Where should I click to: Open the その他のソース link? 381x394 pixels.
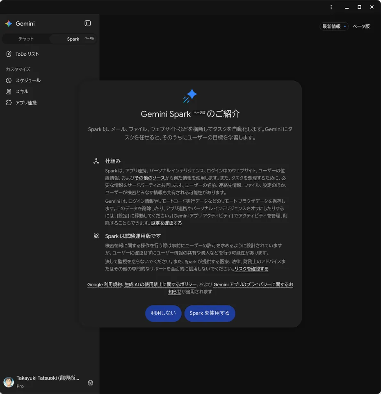150,178
